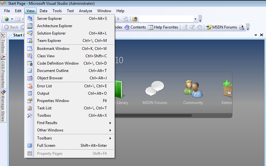
Task: Choose Full Screen menu entry
Action: [70, 146]
